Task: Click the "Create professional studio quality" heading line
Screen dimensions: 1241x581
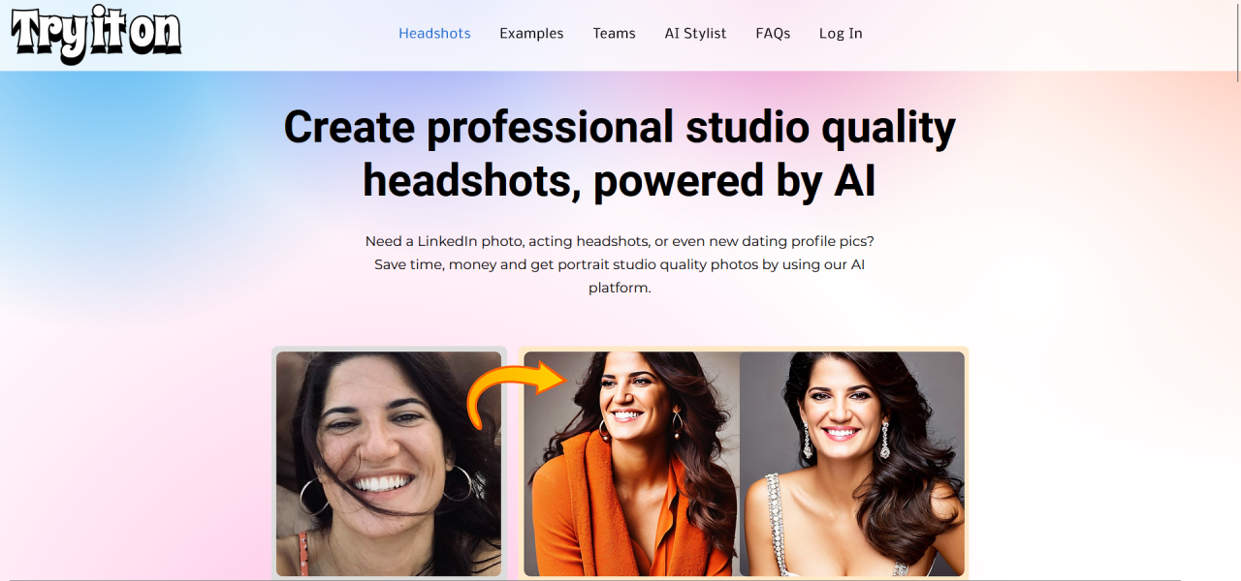Action: tap(620, 127)
